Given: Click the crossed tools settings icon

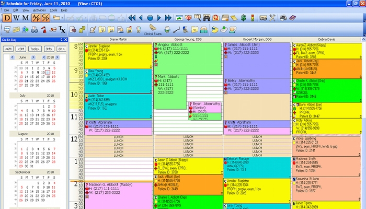Looking at the screenshot, I should pos(272,18).
